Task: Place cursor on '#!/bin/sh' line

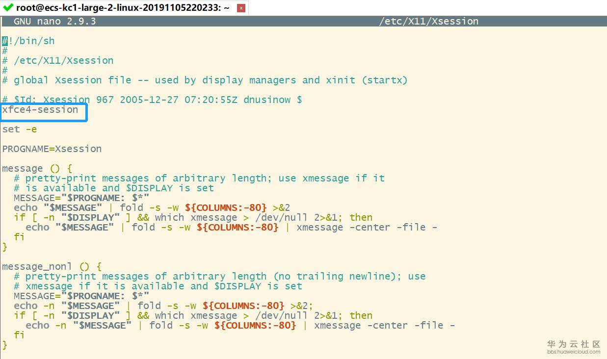Action: (28, 41)
